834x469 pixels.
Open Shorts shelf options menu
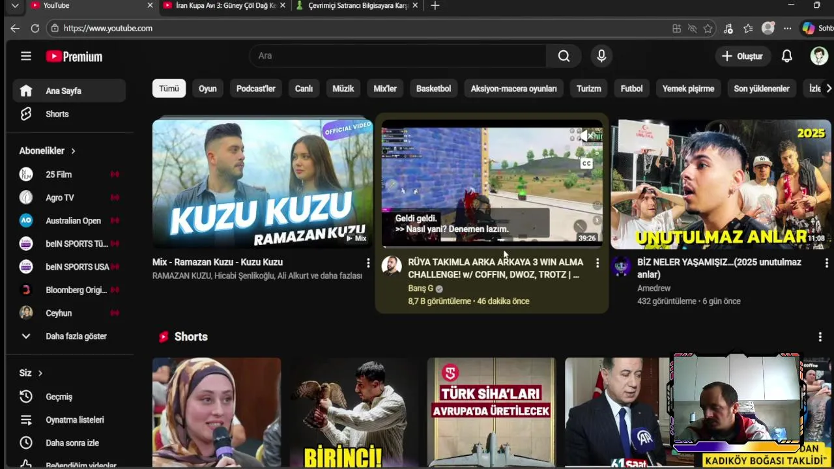pyautogui.click(x=820, y=337)
